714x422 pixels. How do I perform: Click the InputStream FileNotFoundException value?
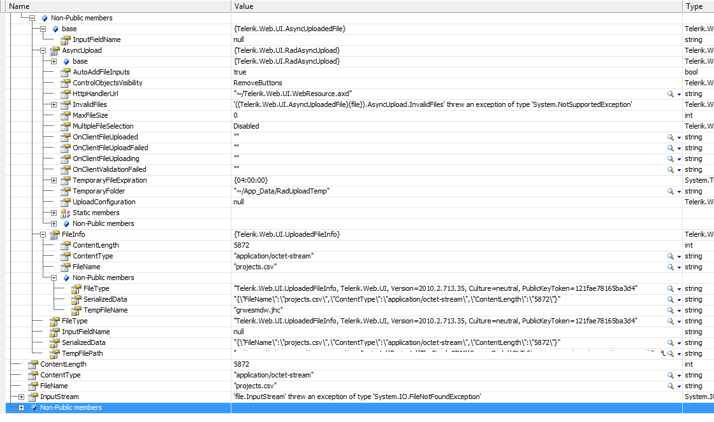(357, 397)
